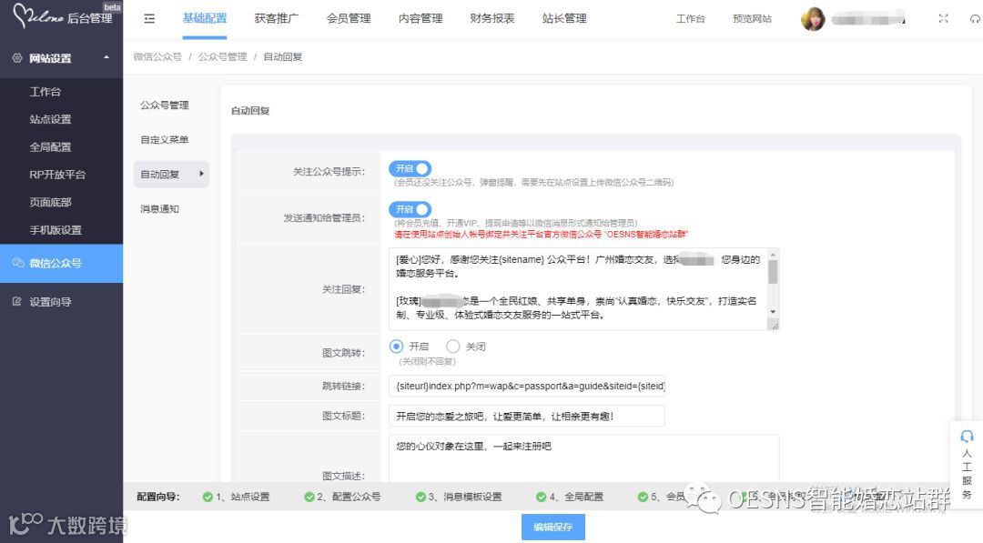Click the 图文标题 input field
This screenshot has width=983, height=543.
[527, 416]
